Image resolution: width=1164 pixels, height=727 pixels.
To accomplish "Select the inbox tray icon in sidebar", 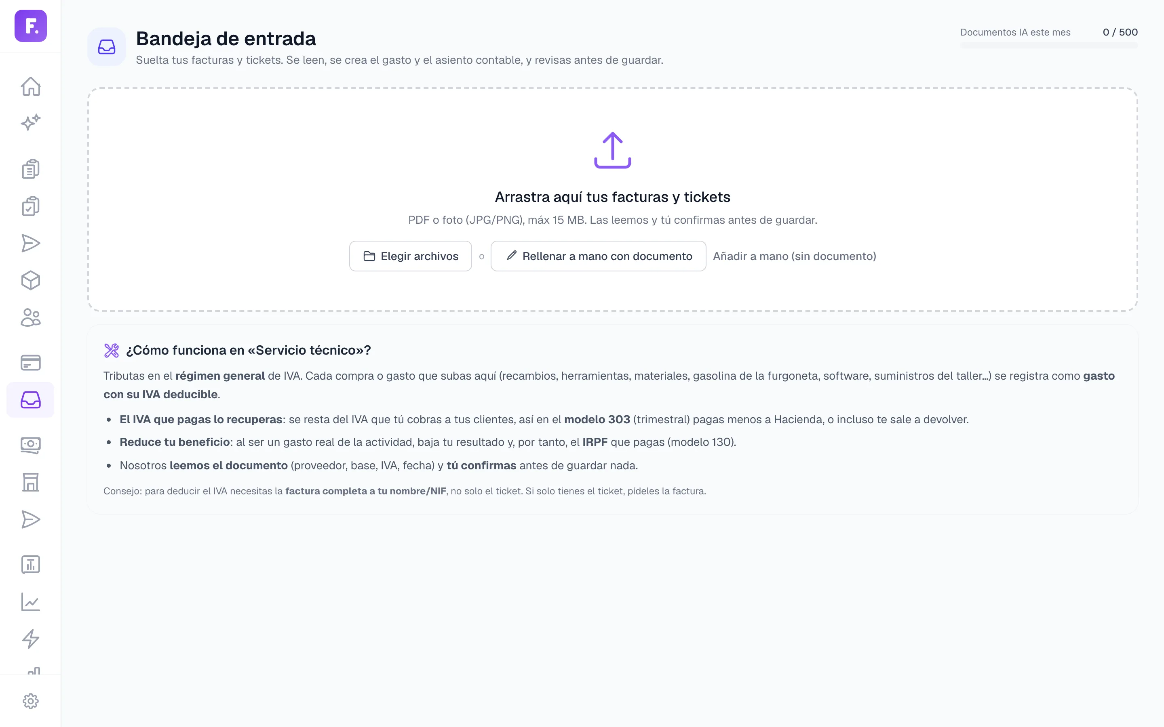I will click(30, 399).
